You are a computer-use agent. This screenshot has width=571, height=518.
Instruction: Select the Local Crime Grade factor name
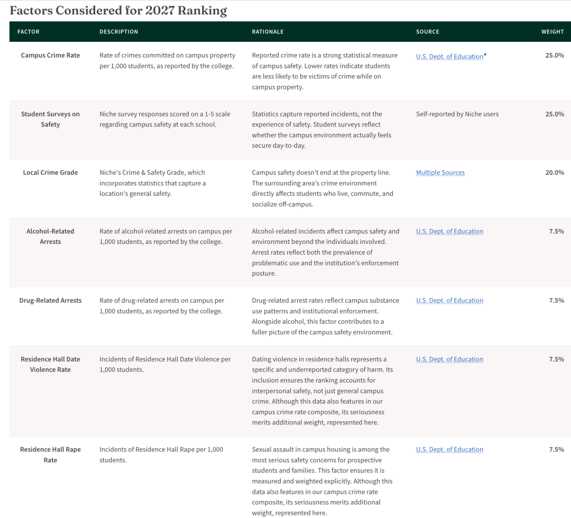(50, 172)
